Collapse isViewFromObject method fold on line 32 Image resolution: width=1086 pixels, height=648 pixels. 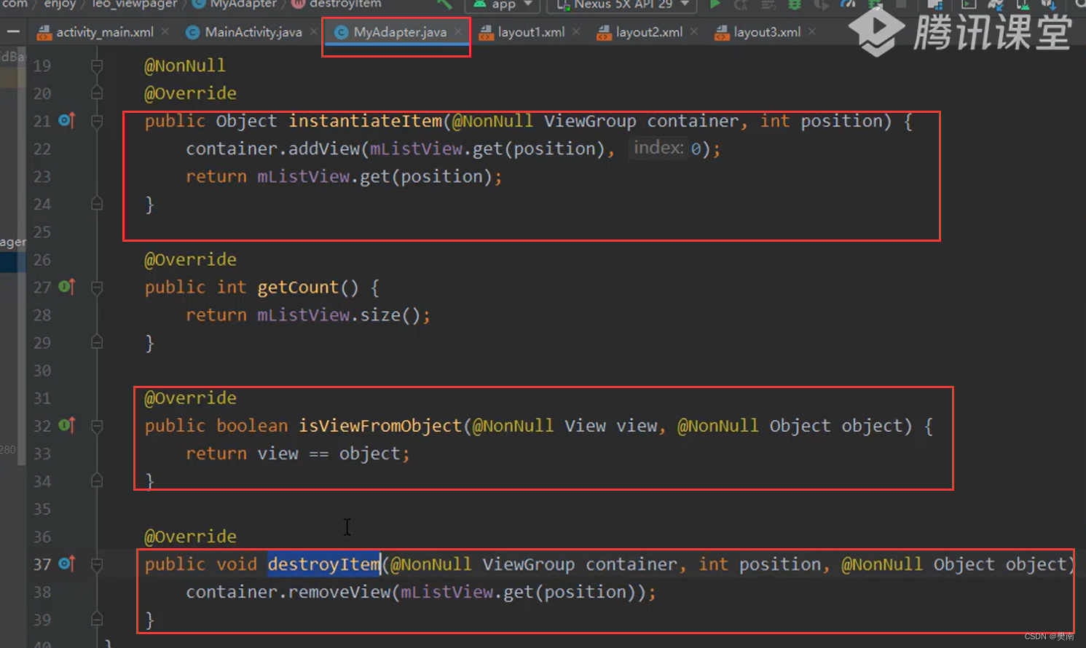coord(96,426)
